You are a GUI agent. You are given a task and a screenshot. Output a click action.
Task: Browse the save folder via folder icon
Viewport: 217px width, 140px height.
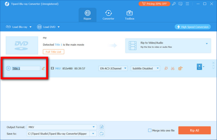(101, 134)
